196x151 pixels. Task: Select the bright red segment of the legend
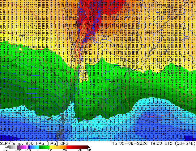67,147
